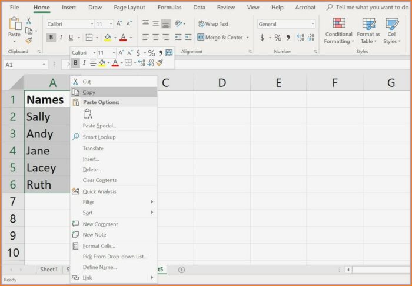Expand Filter submenu in context menu
Image resolution: width=412 pixels, height=286 pixels.
click(114, 202)
